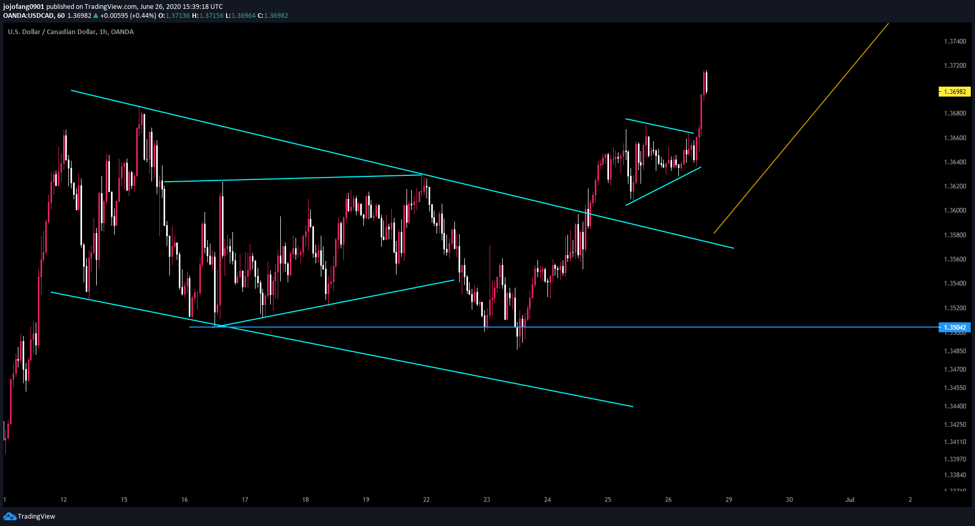The height and width of the screenshot is (526, 975).
Task: Click the high value 1.37156 in header
Action: 211,16
